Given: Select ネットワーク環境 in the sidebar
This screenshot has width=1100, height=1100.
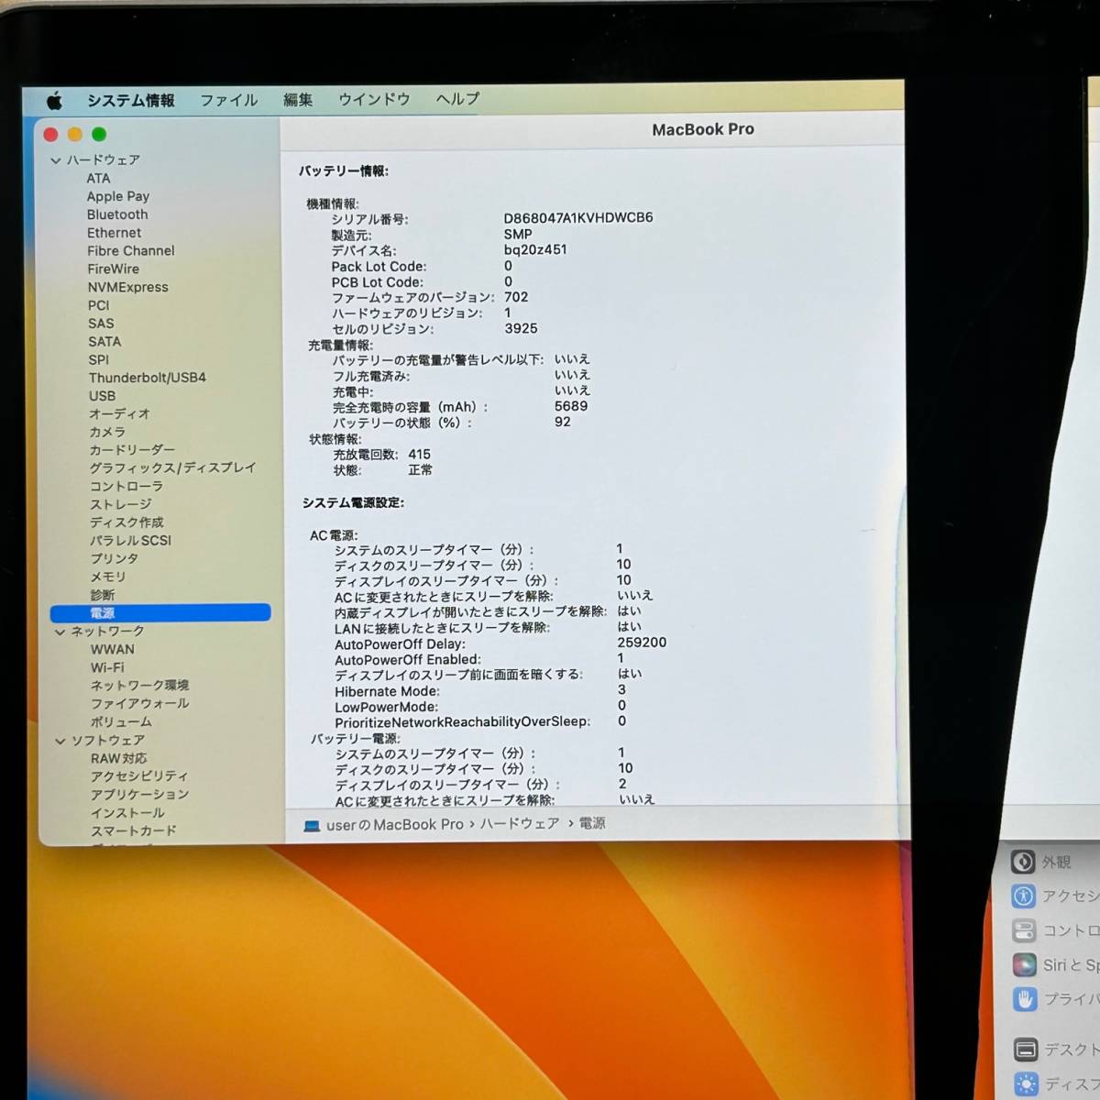Looking at the screenshot, I should click(x=139, y=686).
